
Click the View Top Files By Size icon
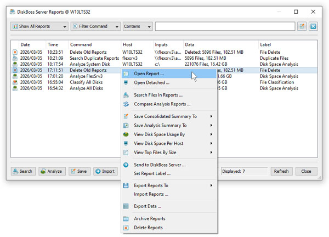tap(126, 153)
